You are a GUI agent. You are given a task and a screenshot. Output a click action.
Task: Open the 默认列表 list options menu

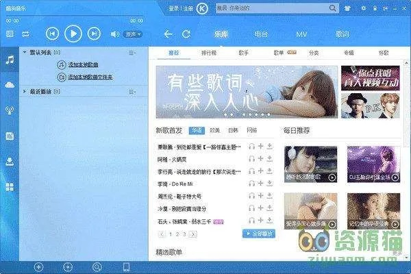coord(132,52)
